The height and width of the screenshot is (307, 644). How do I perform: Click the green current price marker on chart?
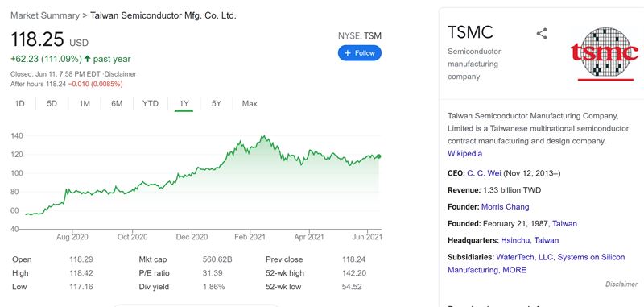(x=378, y=156)
